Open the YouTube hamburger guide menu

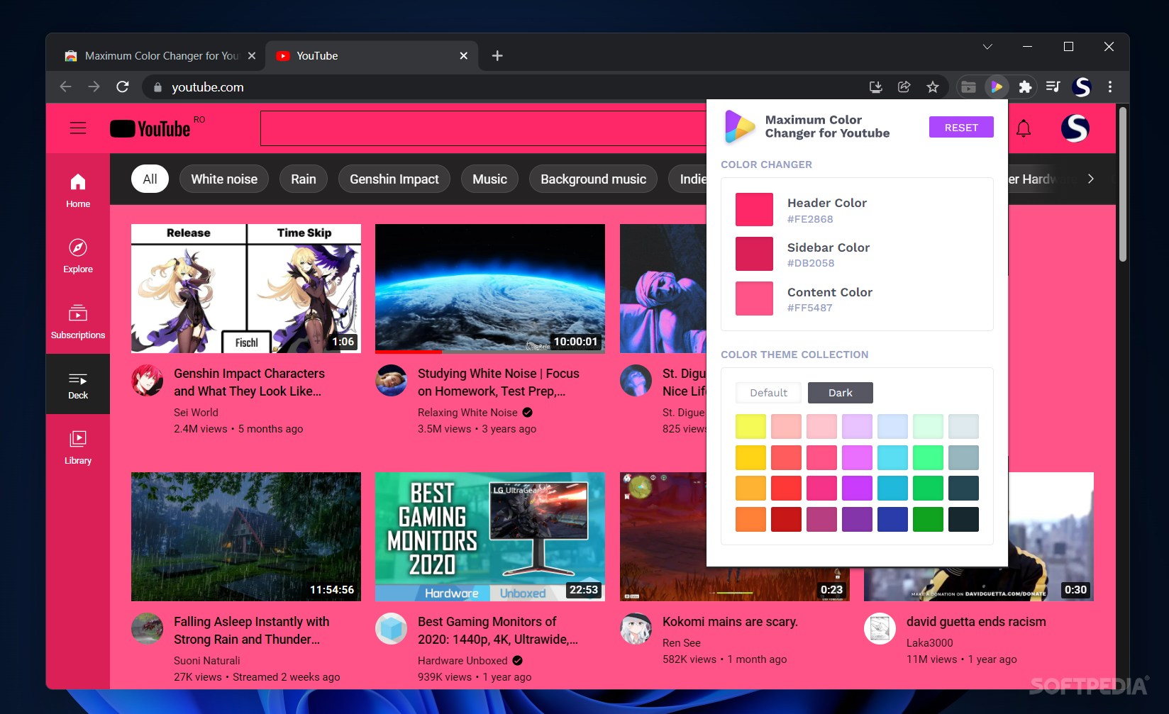[x=78, y=128]
